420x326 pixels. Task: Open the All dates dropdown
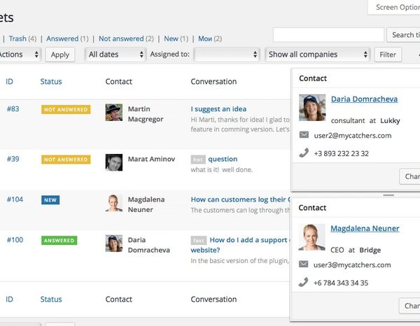tap(115, 55)
